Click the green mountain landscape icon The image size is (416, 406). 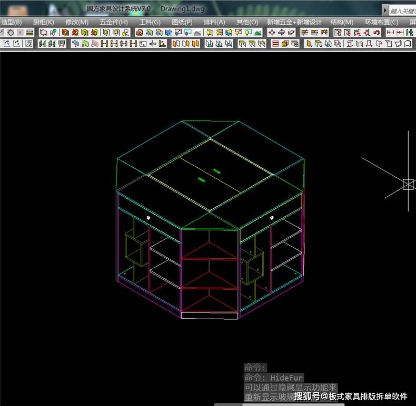tap(258, 33)
